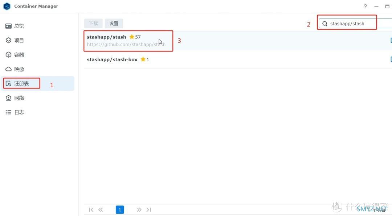Click the star icon beside stashapp/stash-box
Viewport: 392px width, 216px height.
click(143, 59)
